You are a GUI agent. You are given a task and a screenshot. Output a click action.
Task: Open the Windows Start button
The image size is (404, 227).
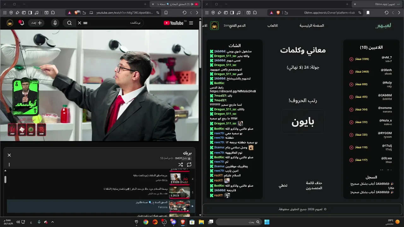click(x=267, y=222)
